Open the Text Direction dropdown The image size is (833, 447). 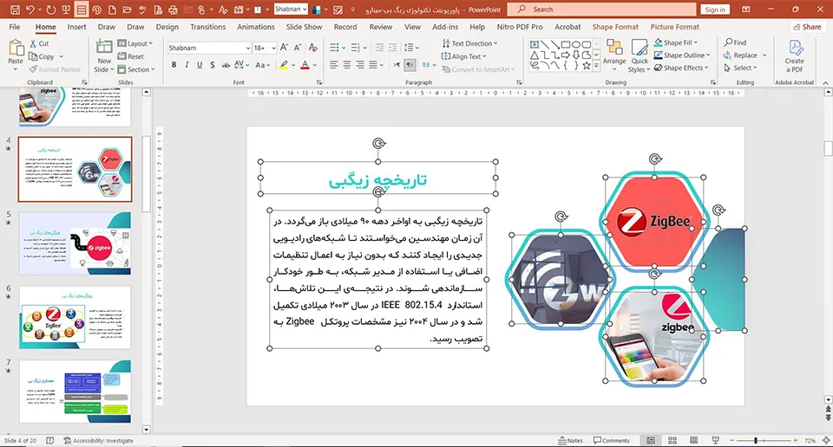[x=469, y=43]
